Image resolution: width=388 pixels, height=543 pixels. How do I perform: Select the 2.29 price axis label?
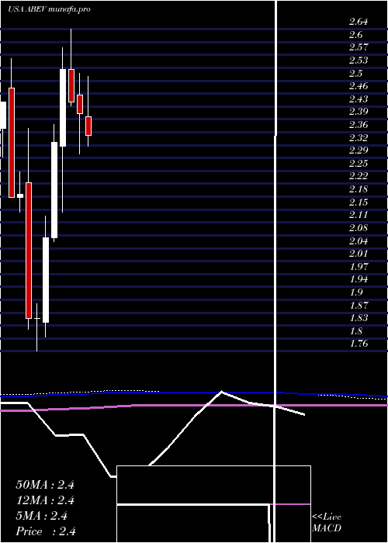(x=359, y=150)
